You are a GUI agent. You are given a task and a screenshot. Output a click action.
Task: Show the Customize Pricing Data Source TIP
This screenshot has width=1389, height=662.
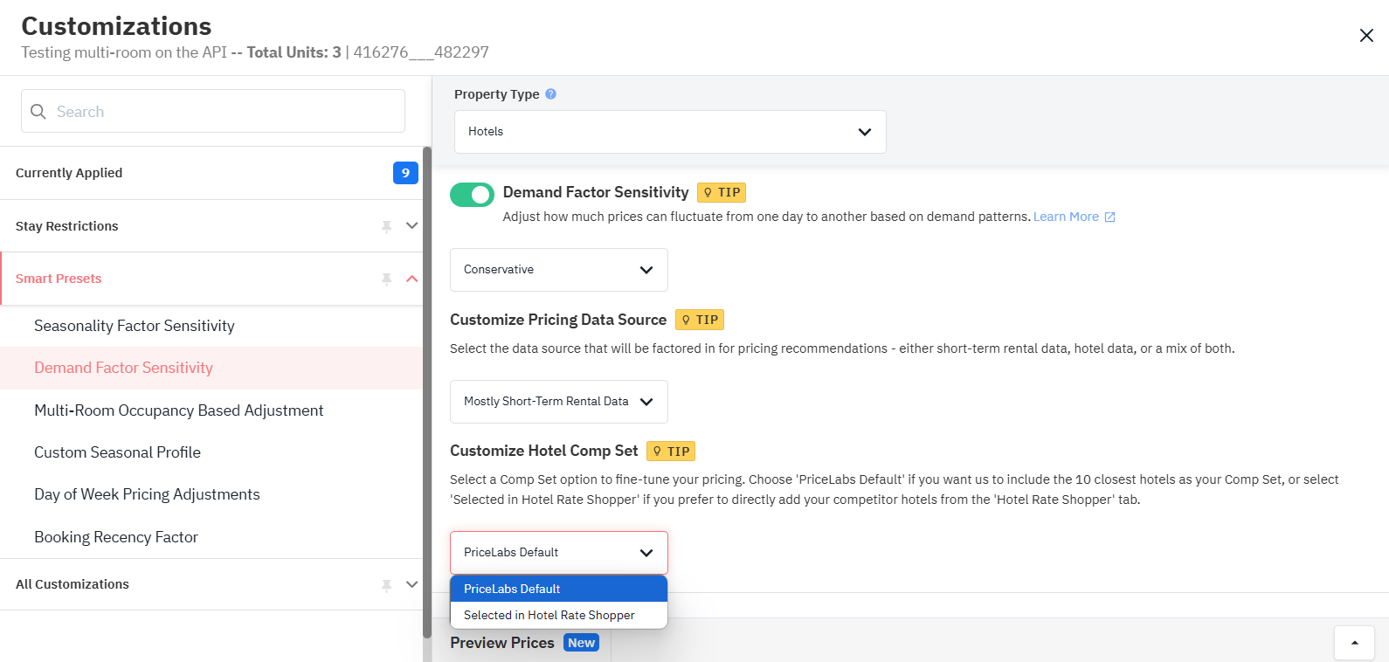(x=700, y=320)
